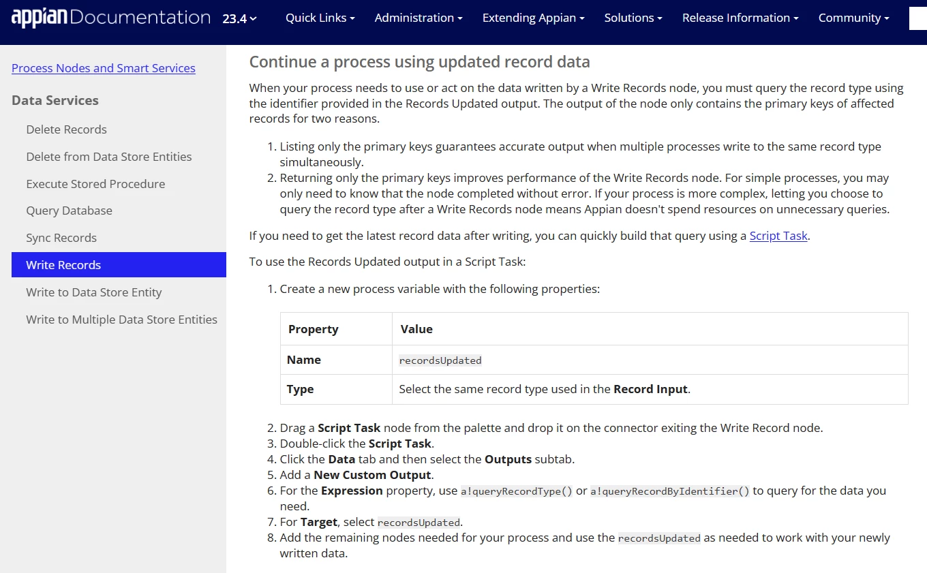Click recordsUpdated code in step 7
The image size is (927, 573).
(x=419, y=523)
